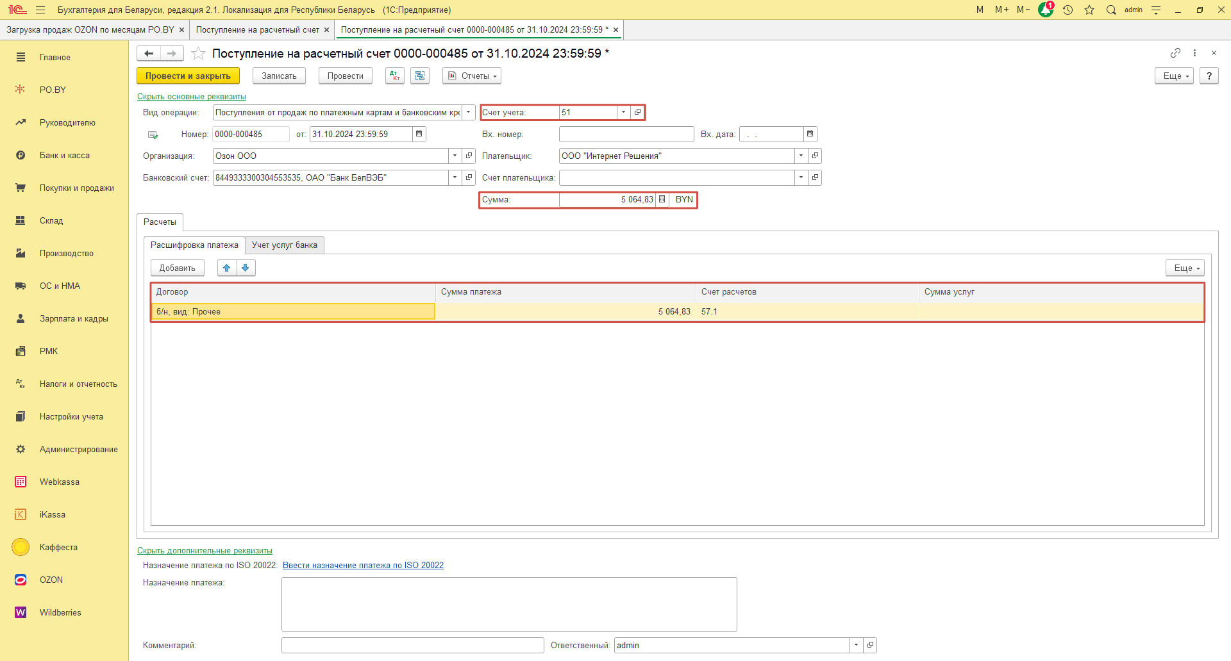The width and height of the screenshot is (1231, 661).
Task: Expand Плательщик dropdown arrow
Action: tap(801, 156)
